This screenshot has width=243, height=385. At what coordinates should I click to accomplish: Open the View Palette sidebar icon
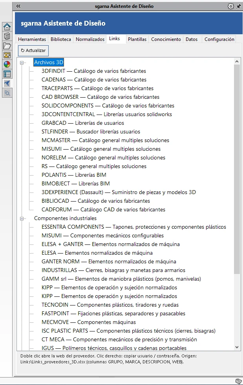(x=7, y=55)
